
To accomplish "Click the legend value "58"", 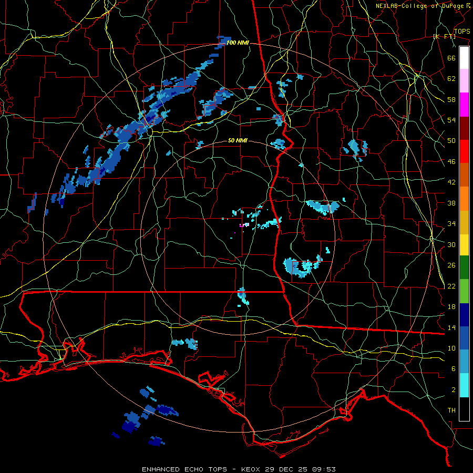I will (451, 99).
